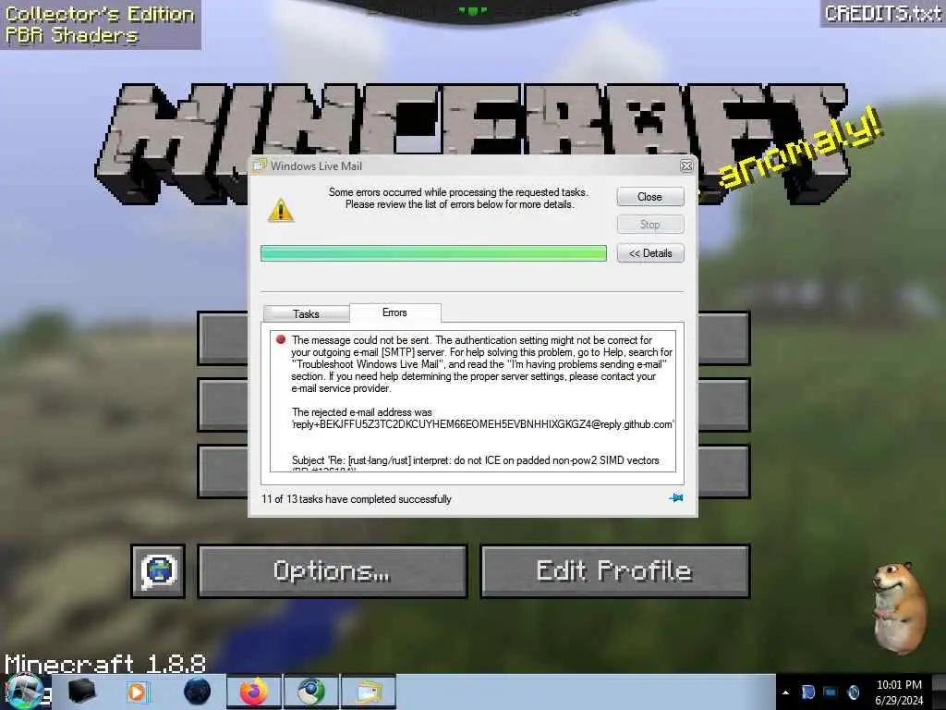Click the yellow warning triangle icon

281,211
